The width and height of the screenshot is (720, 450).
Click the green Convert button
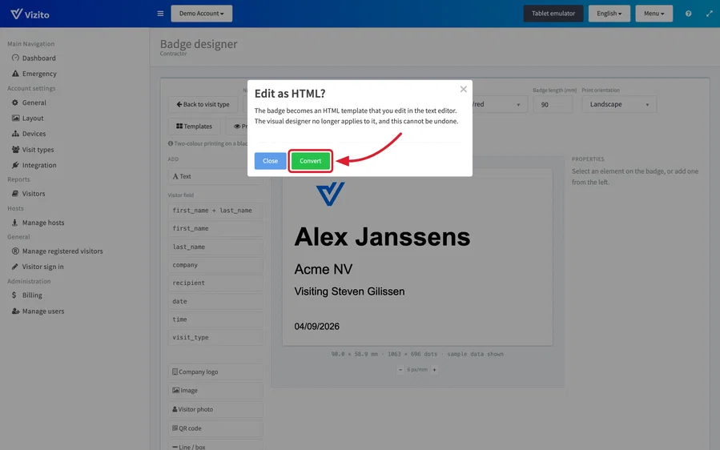pos(311,161)
